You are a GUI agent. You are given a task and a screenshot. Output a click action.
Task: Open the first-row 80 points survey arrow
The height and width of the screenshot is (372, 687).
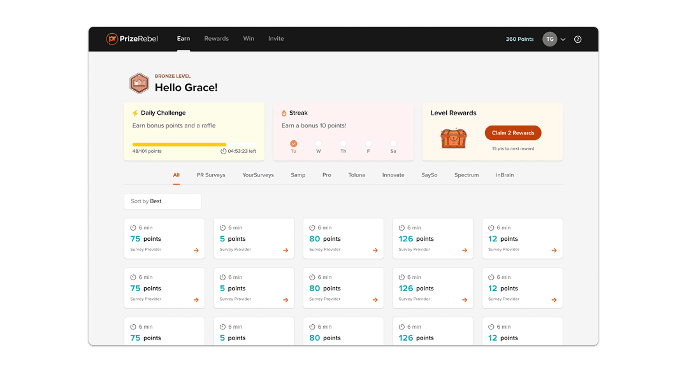(375, 250)
